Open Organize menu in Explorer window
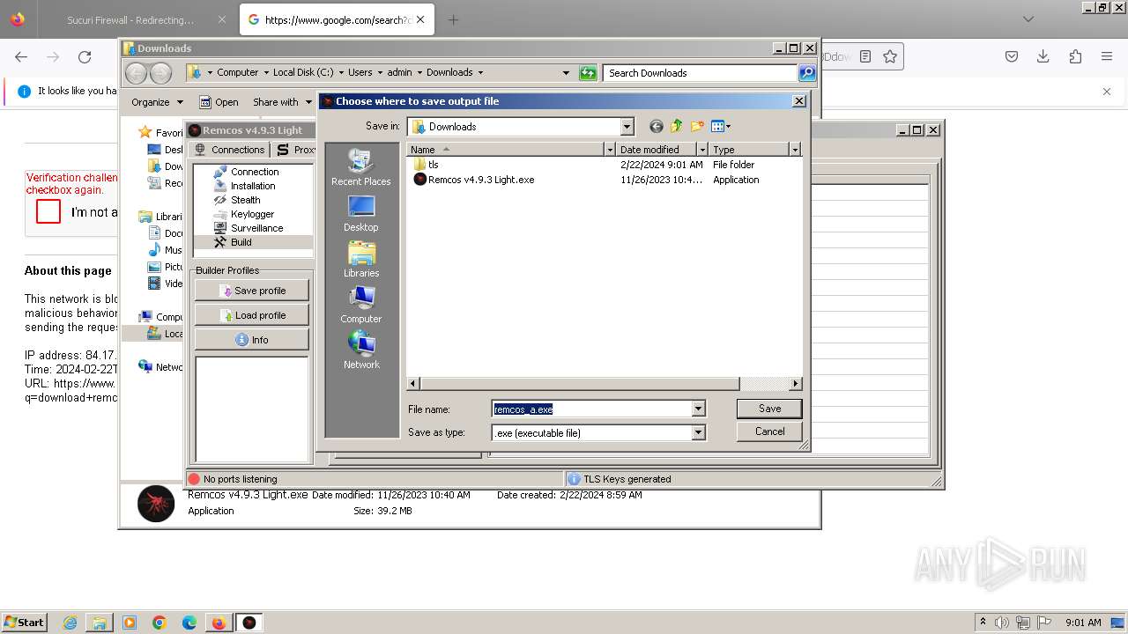This screenshot has width=1128, height=634. coord(157,102)
